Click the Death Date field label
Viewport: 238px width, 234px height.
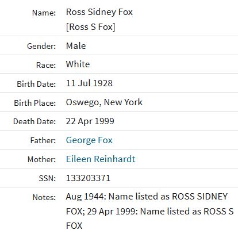pyautogui.click(x=34, y=121)
